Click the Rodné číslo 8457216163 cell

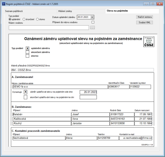coord(122,119)
